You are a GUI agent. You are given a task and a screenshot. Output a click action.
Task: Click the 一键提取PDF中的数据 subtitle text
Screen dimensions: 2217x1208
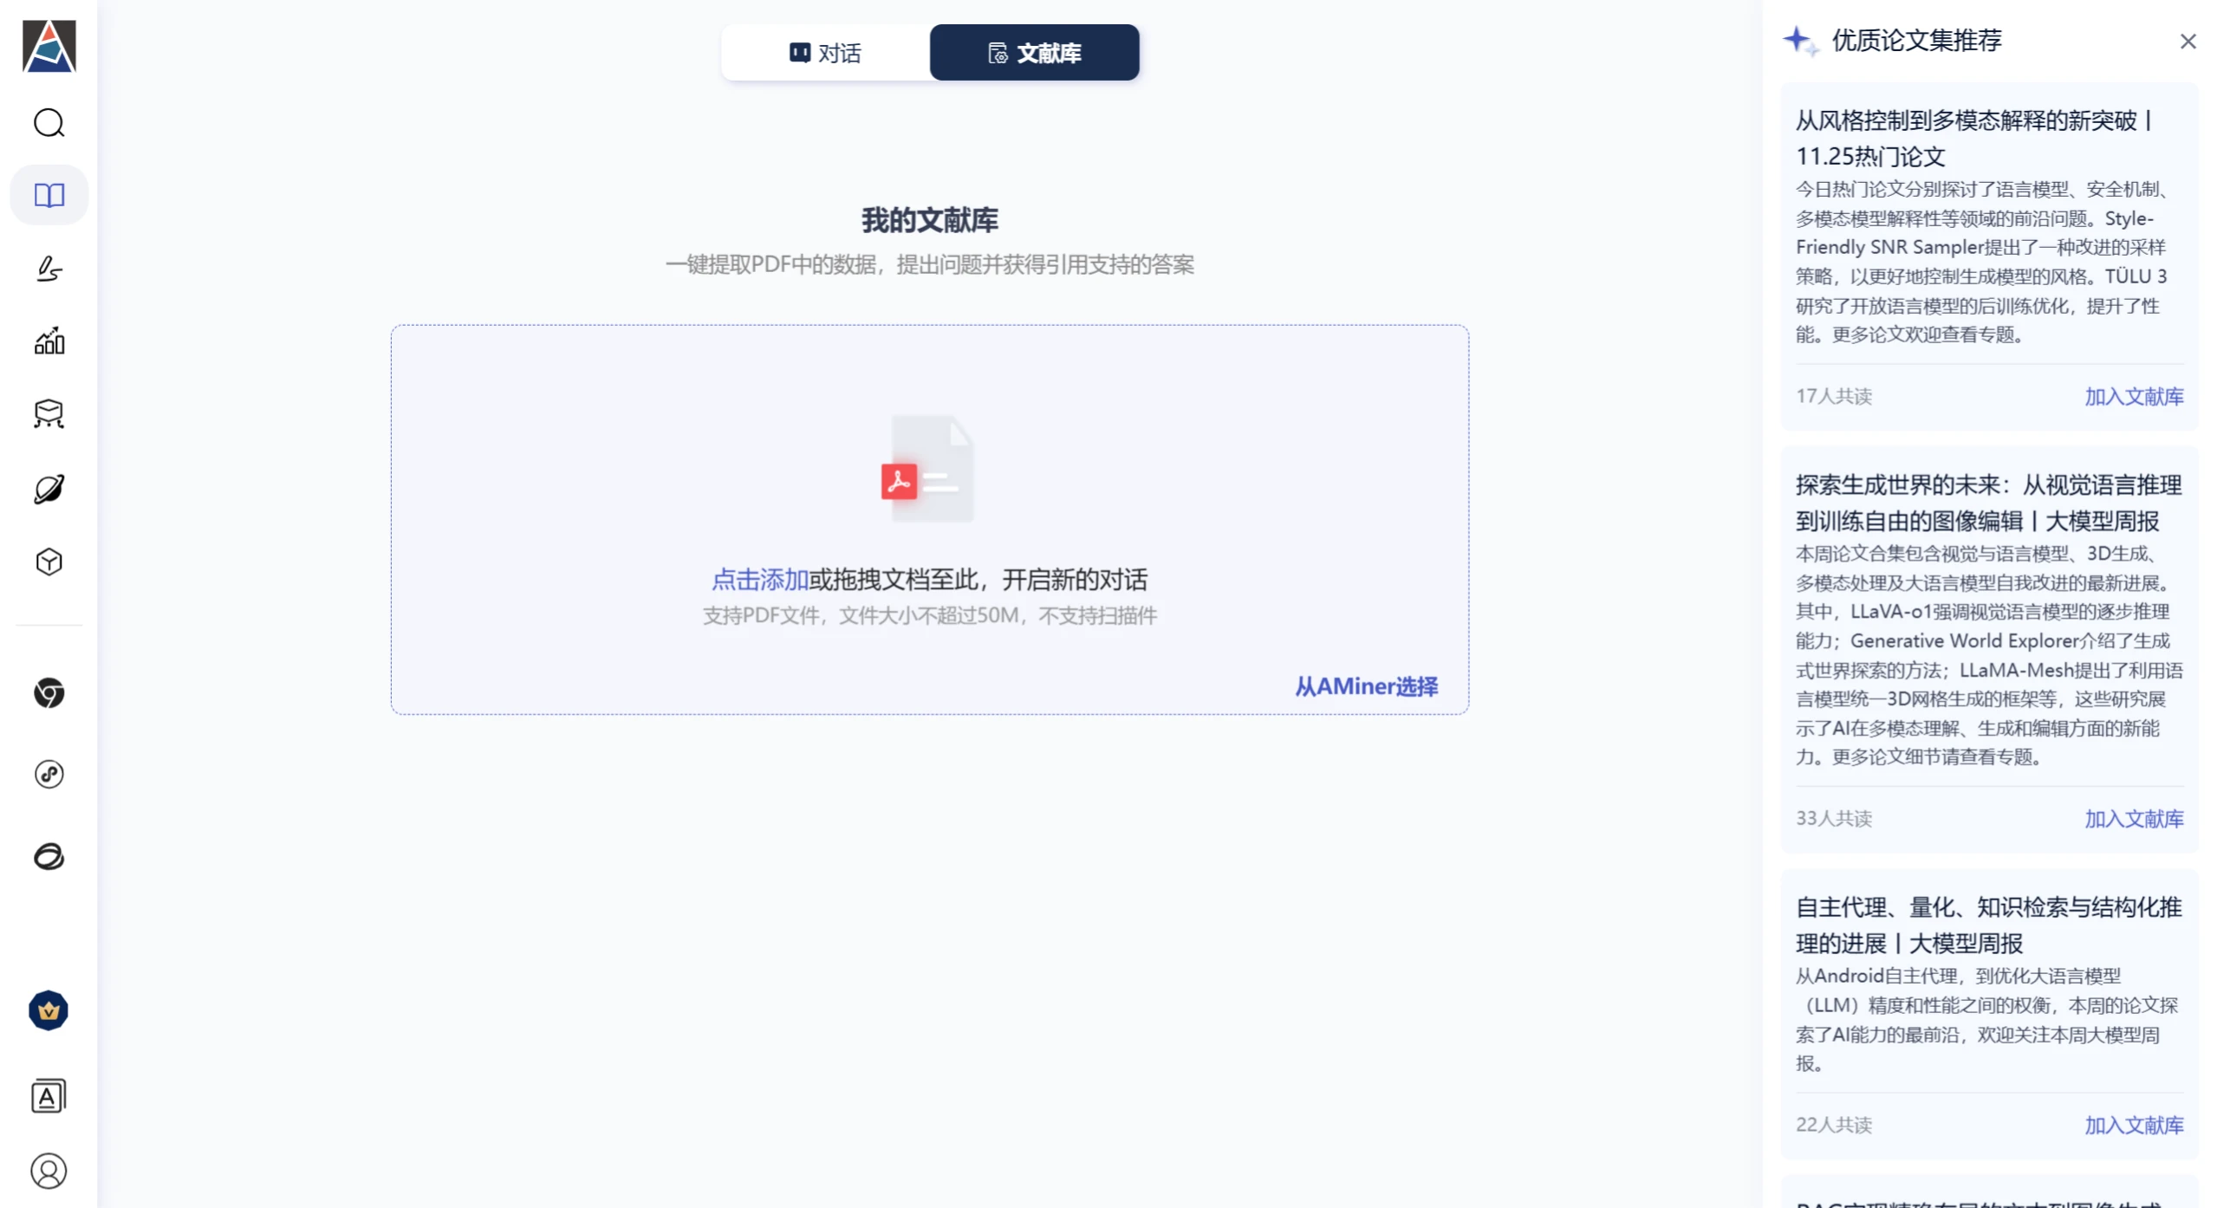click(929, 264)
